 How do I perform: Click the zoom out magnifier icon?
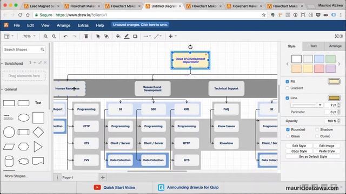[x=54, y=36]
